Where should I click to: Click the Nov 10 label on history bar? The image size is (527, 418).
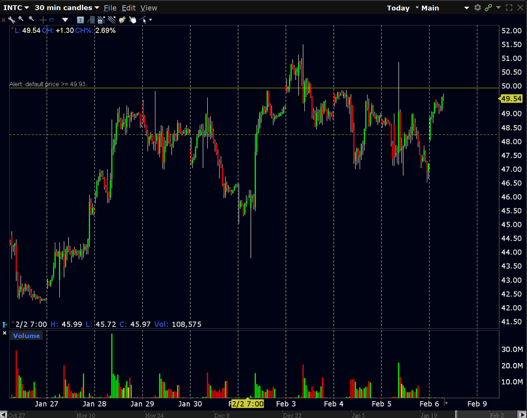(x=85, y=415)
